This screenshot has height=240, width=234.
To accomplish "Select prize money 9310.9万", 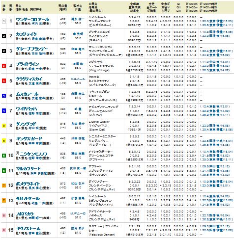I will click(134, 189).
